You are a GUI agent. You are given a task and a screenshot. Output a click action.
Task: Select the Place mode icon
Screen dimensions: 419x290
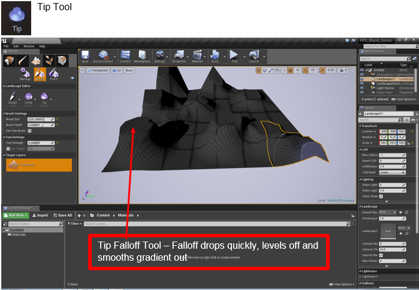pos(9,61)
